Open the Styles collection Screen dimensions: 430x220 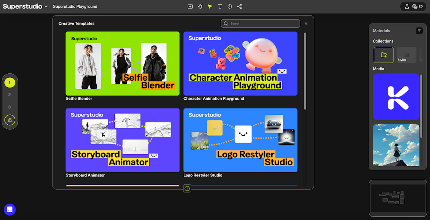(406, 55)
